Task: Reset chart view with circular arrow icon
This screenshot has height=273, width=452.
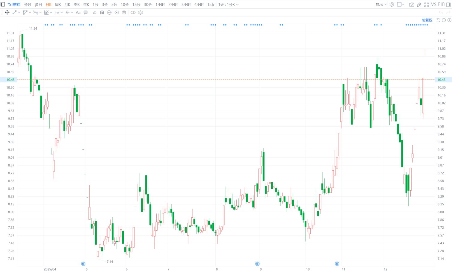Action: [x=439, y=20]
